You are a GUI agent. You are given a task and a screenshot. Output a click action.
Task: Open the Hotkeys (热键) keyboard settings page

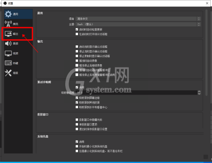(18, 63)
